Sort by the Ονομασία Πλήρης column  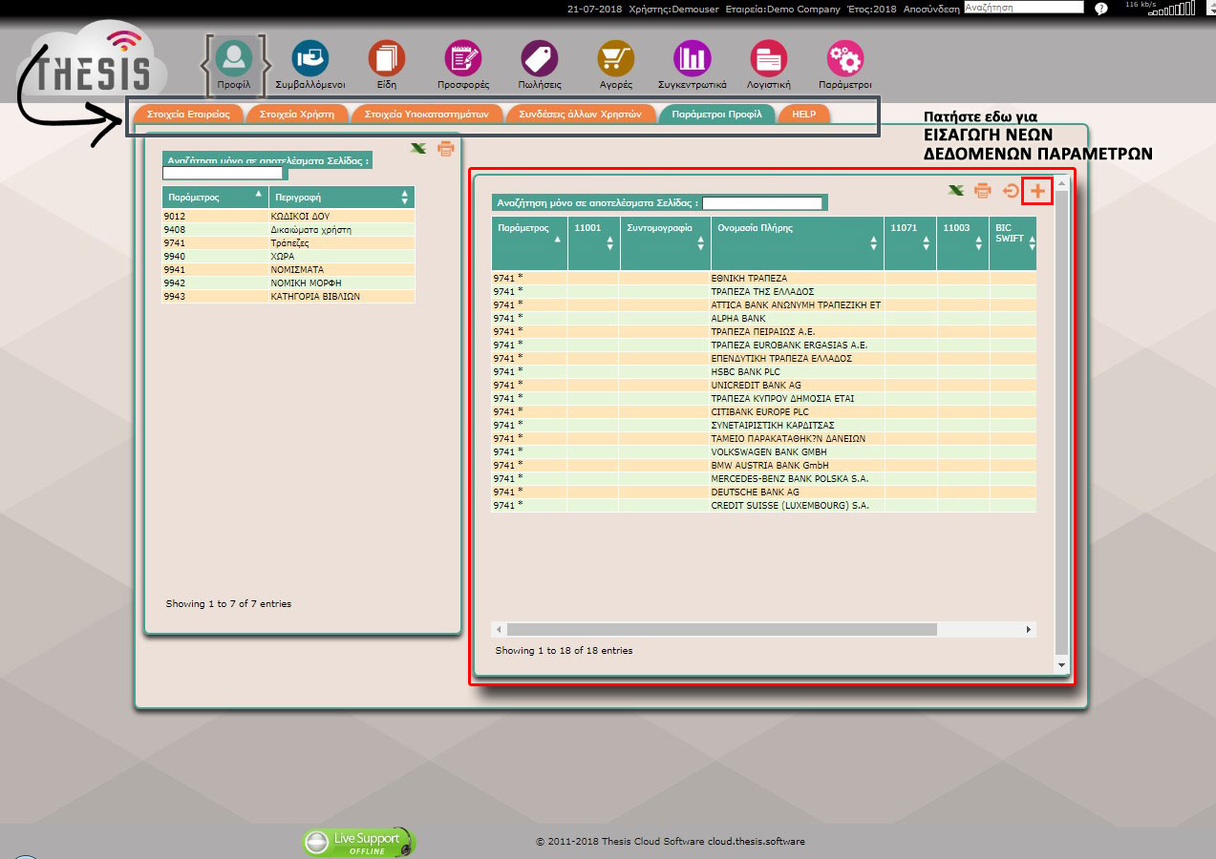[797, 242]
